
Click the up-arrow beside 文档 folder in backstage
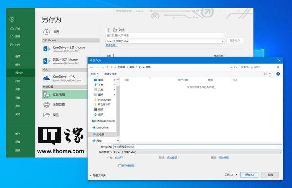tap(108, 30)
